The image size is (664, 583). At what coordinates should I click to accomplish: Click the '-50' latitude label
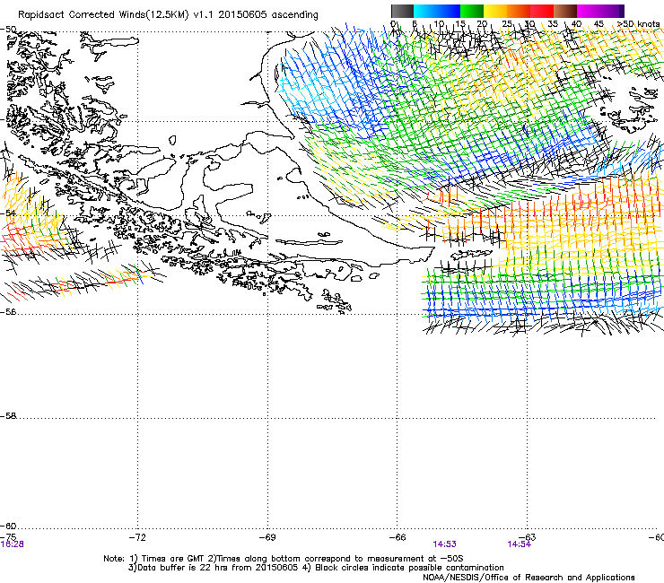[8, 30]
